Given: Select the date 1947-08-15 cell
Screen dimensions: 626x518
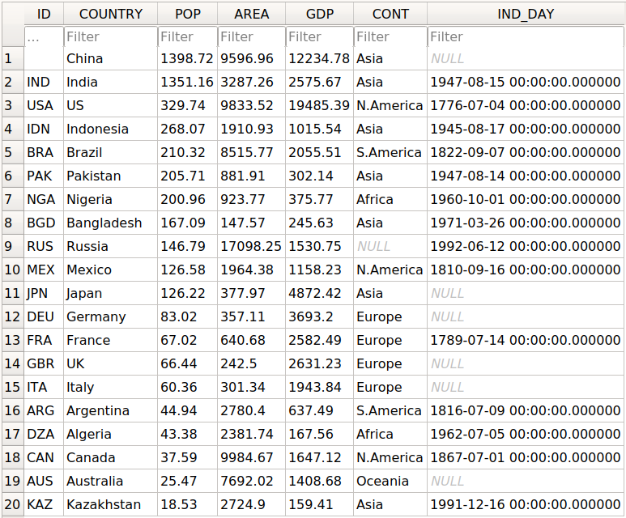Looking at the screenshot, I should pos(526,83).
